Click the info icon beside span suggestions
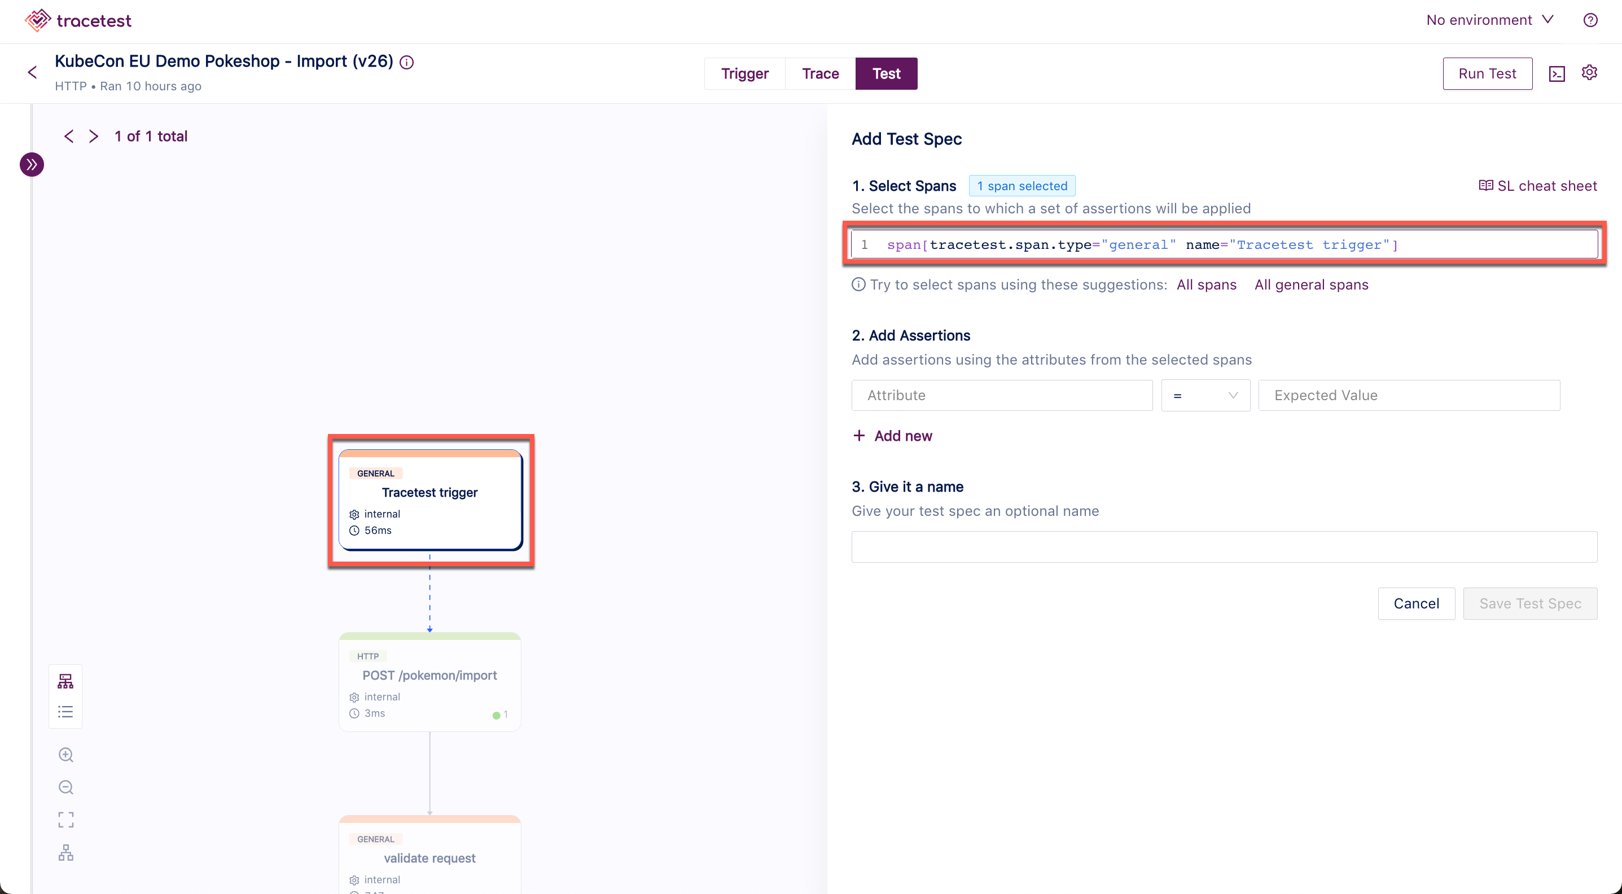Viewport: 1622px width, 894px height. coord(858,284)
